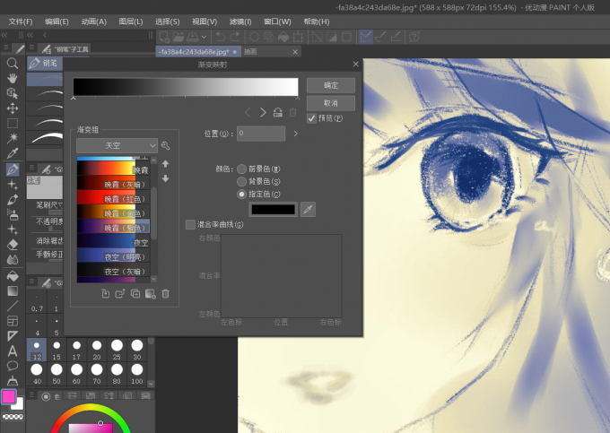Viewport: 610px width, 433px height.
Task: Select the Hand move tool
Action: point(13,78)
